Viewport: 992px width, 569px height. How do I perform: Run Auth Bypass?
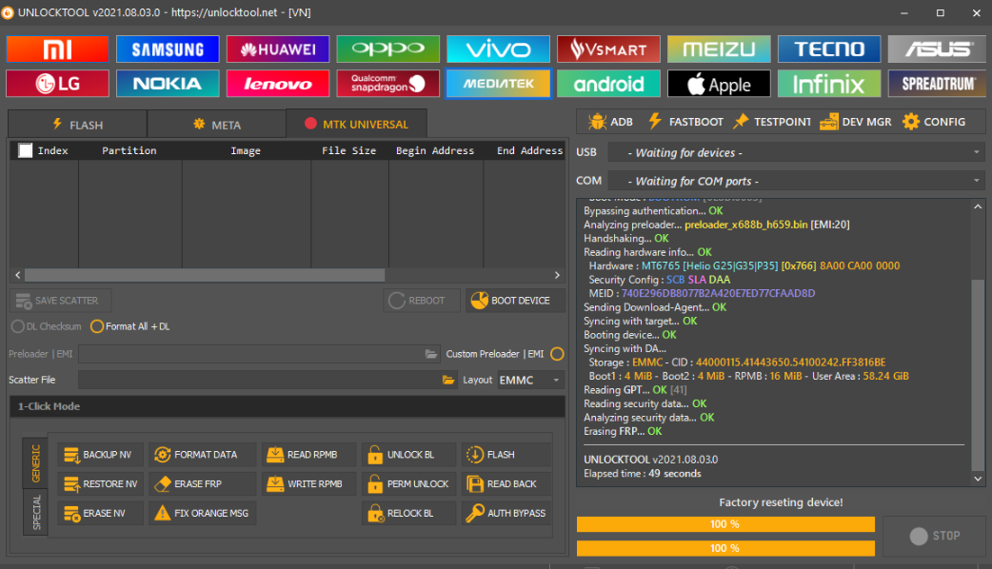506,513
